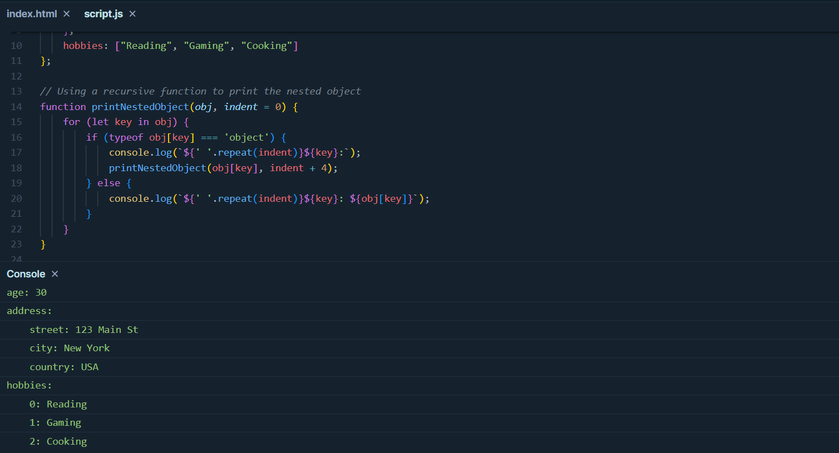The image size is (839, 453).
Task: Click console output "country: USA"
Action: click(x=64, y=367)
